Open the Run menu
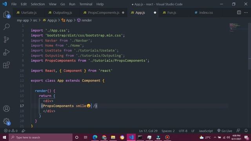 [x=72, y=4]
